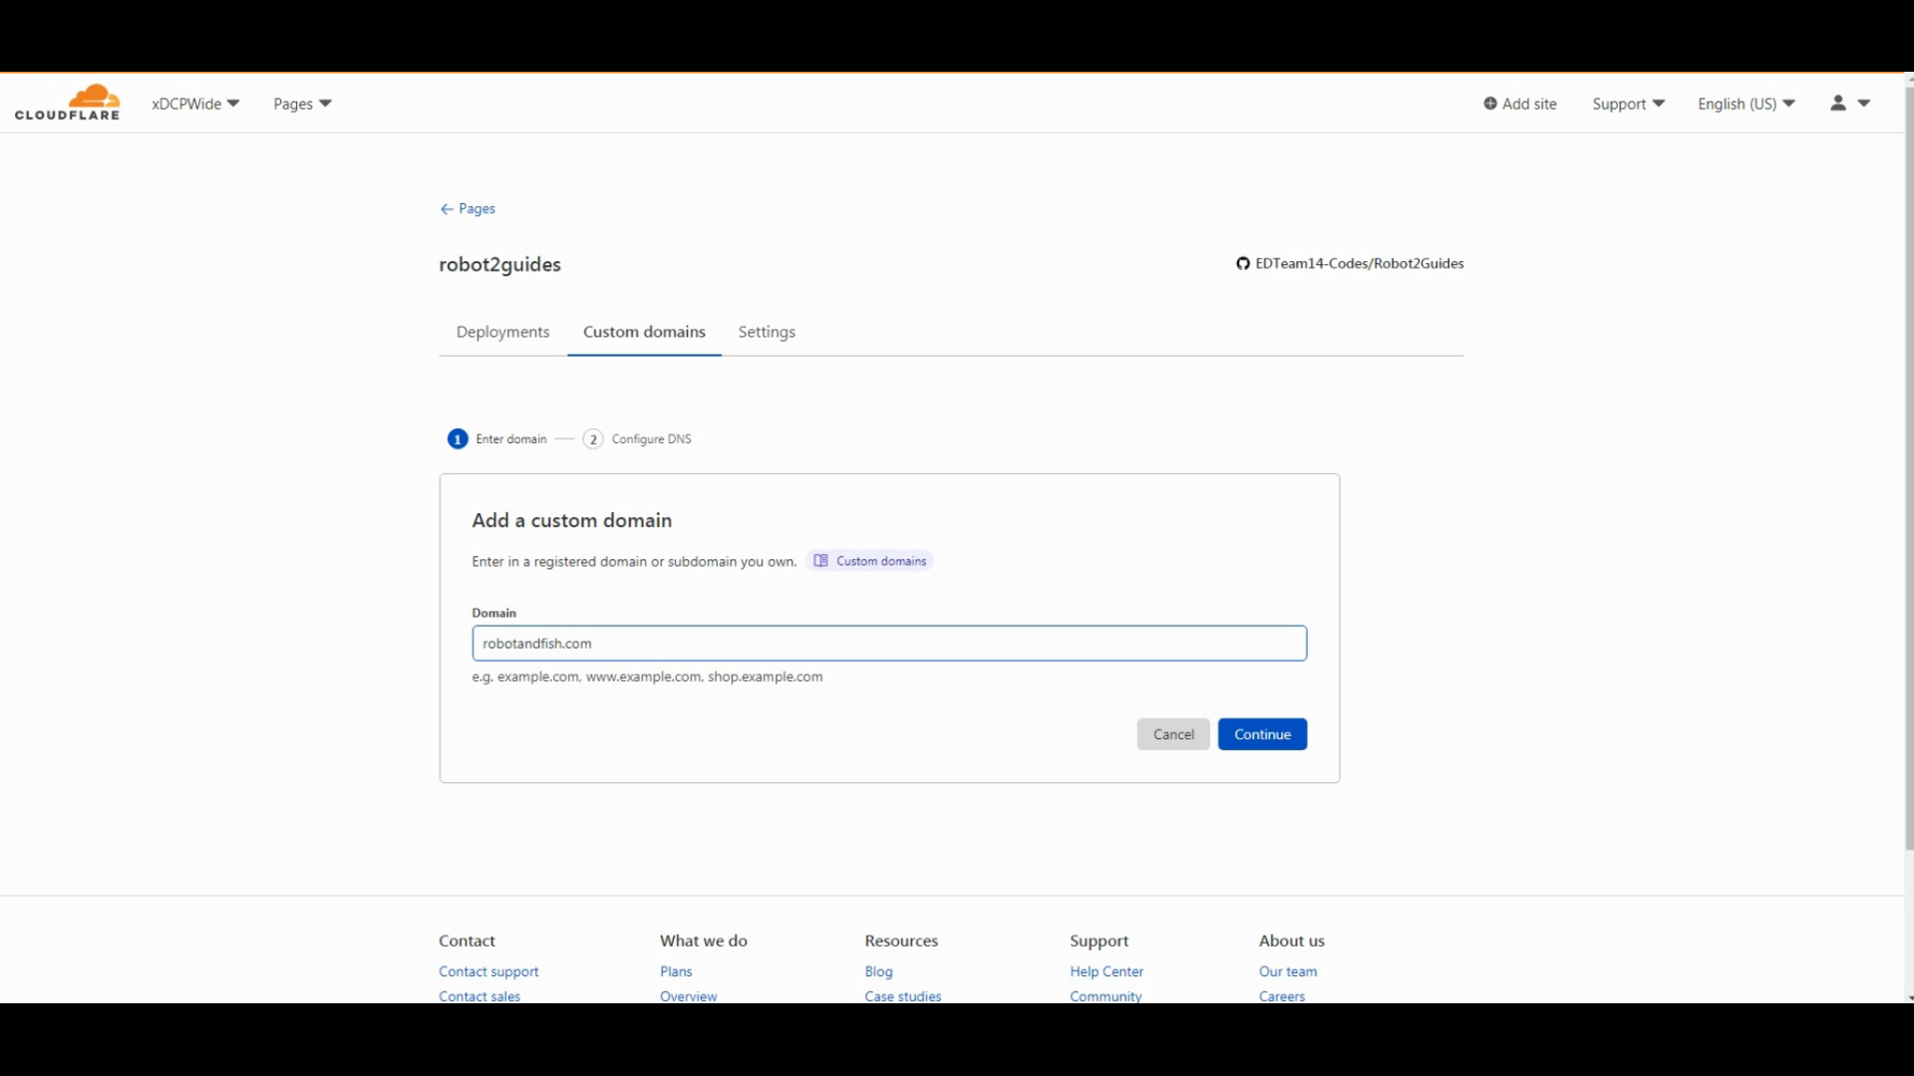1914x1076 pixels.
Task: Expand the xDCPWide account dropdown
Action: 195,104
